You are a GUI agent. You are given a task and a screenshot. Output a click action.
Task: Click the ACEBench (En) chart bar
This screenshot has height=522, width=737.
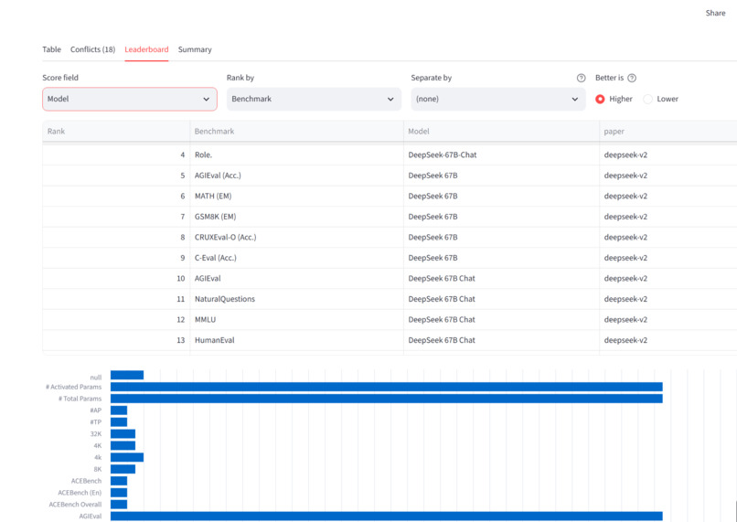pos(119,493)
